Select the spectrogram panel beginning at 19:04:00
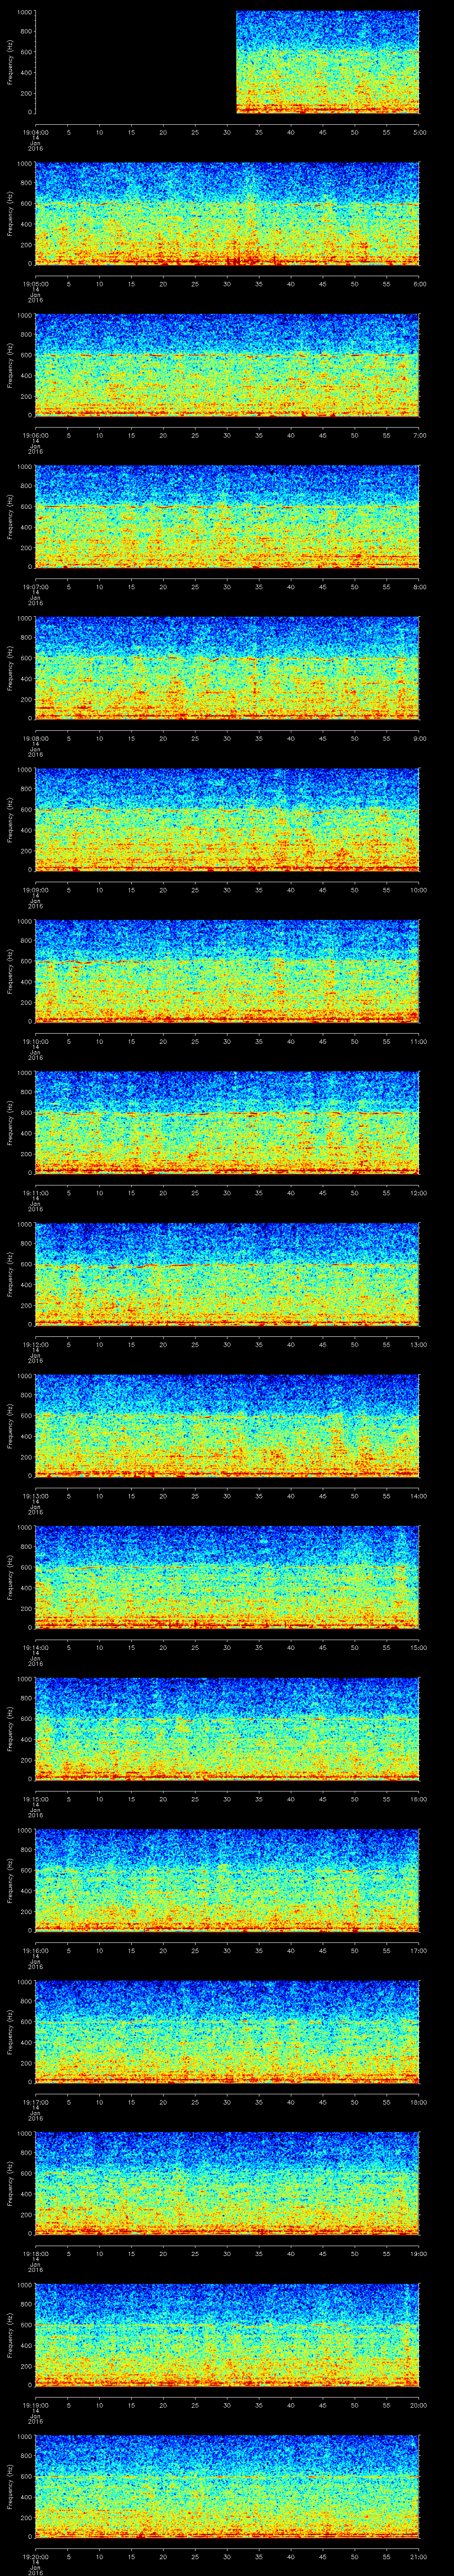Screen dimensions: 454x2576 [227, 62]
